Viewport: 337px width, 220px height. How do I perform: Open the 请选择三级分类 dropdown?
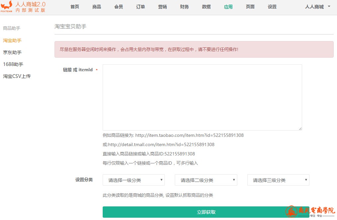(x=278, y=180)
